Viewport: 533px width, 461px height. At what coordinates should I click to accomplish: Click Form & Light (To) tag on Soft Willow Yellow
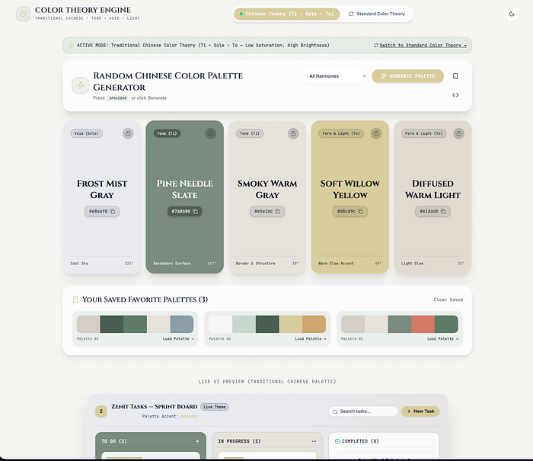pyautogui.click(x=341, y=133)
